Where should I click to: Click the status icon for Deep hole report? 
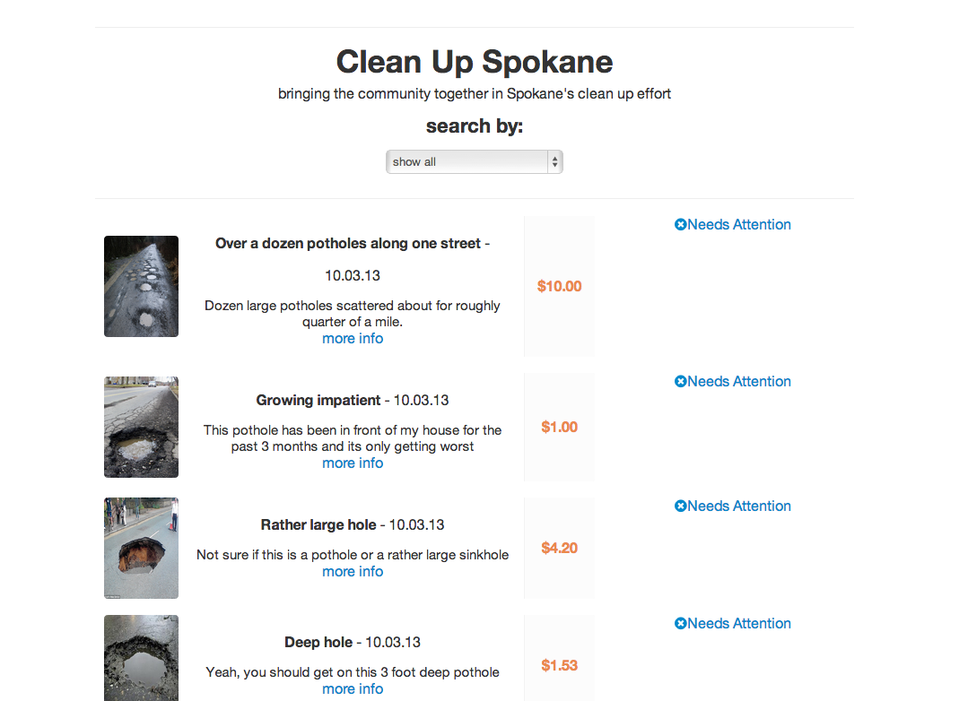[680, 624]
